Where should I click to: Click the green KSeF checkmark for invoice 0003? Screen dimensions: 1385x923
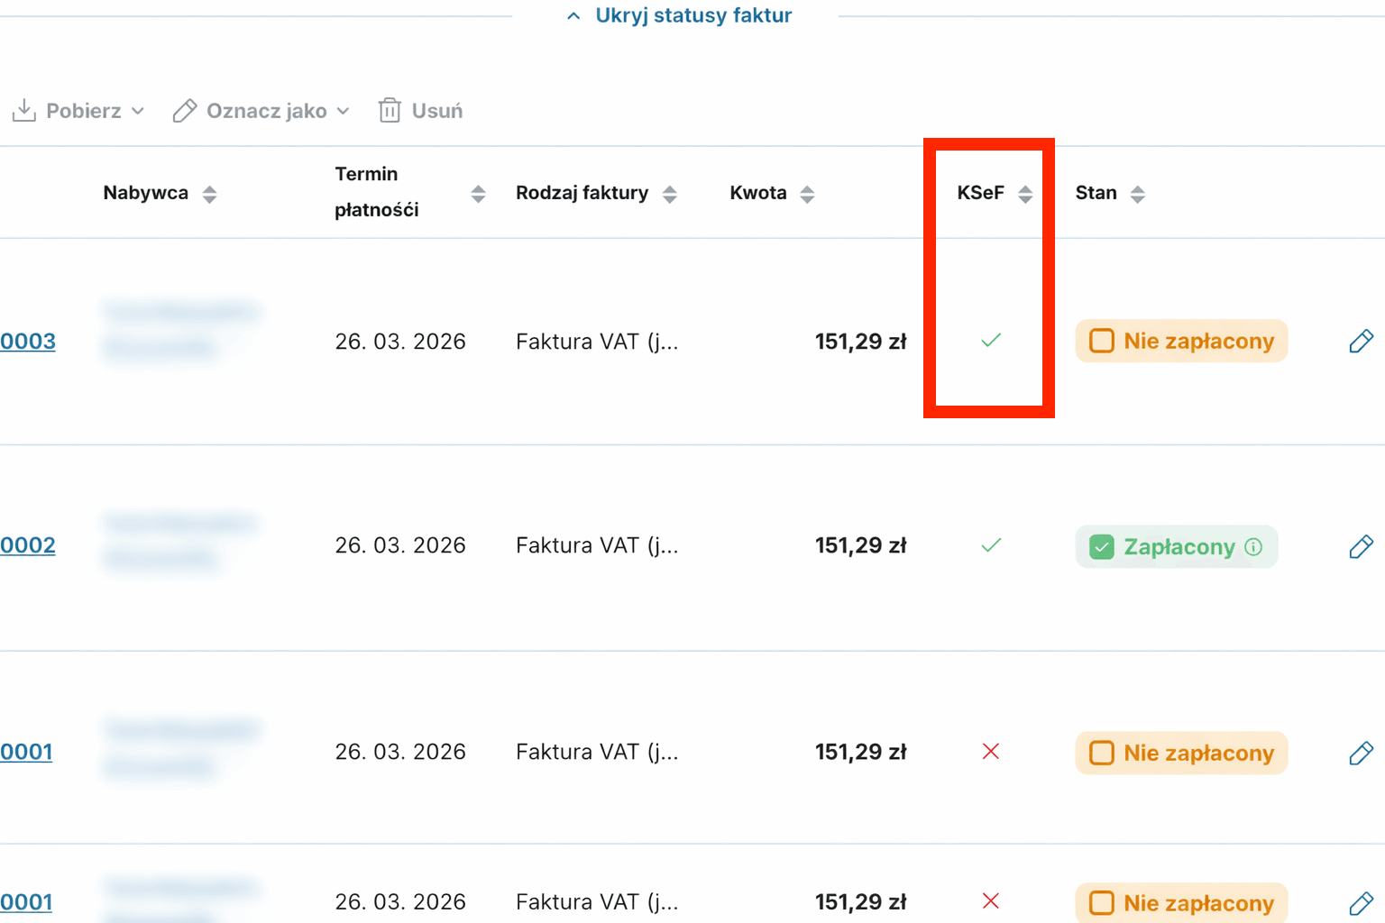coord(991,341)
